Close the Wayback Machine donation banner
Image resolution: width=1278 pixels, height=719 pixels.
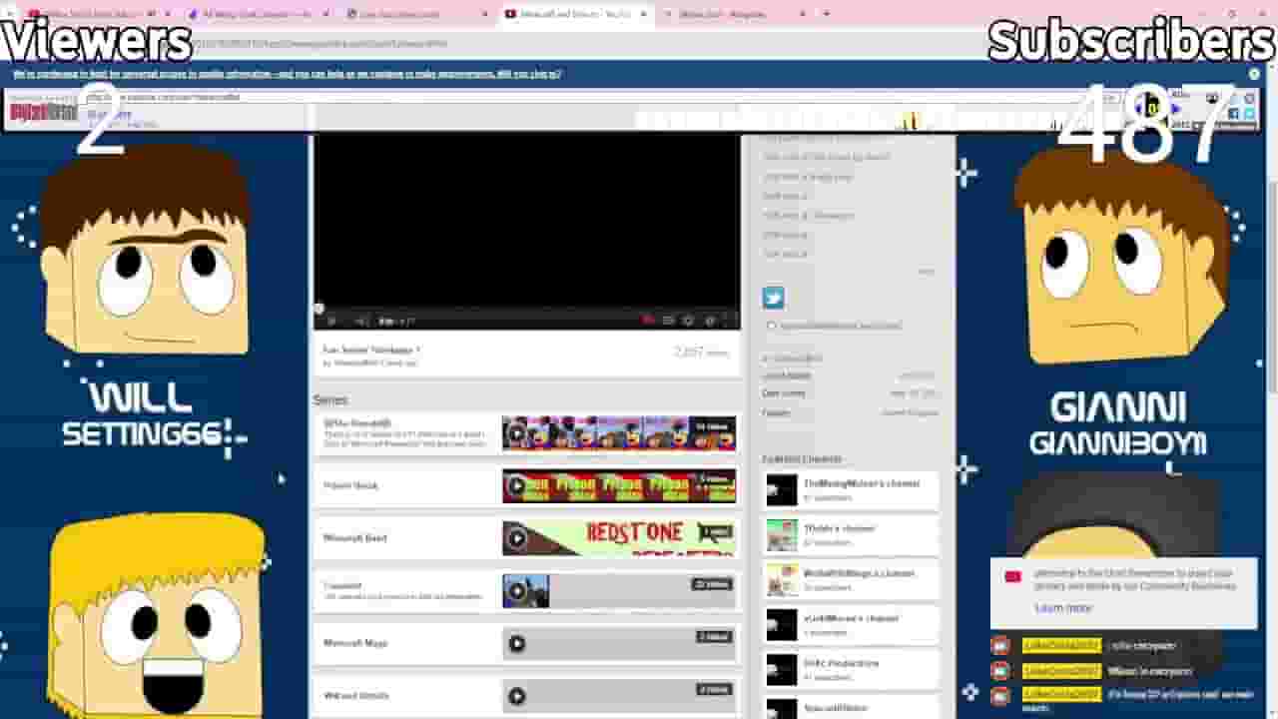coord(1254,74)
